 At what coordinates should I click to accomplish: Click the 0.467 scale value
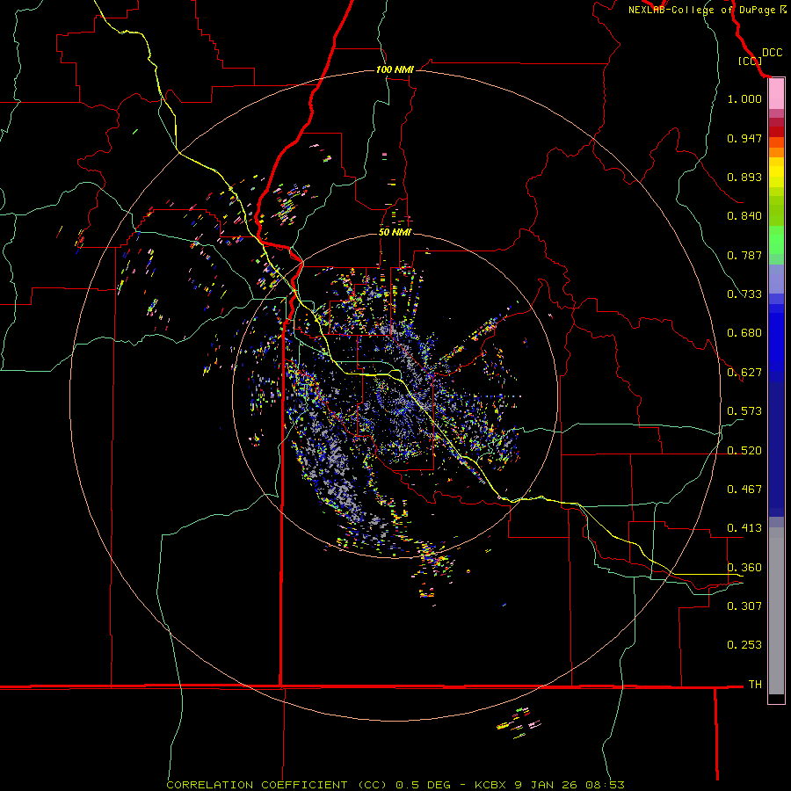744,490
